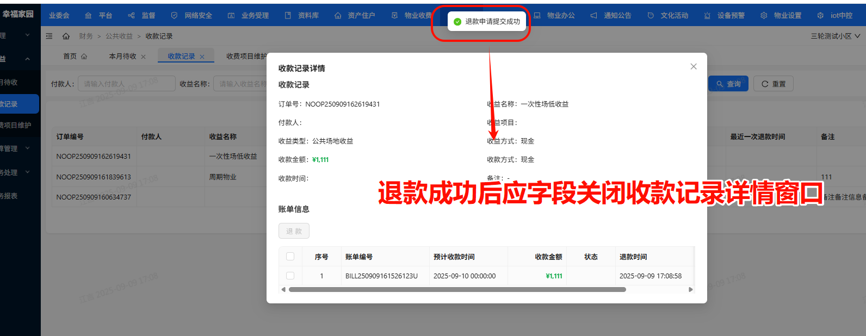This screenshot has width=866, height=336.
Task: Collapse the sidebar section with the up chevron
Action: point(27,59)
